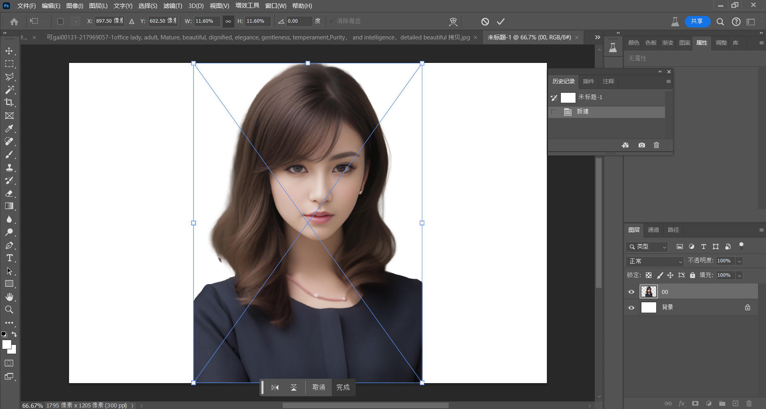Toggle Quick Mask mode
The image size is (766, 409).
[x=9, y=363]
